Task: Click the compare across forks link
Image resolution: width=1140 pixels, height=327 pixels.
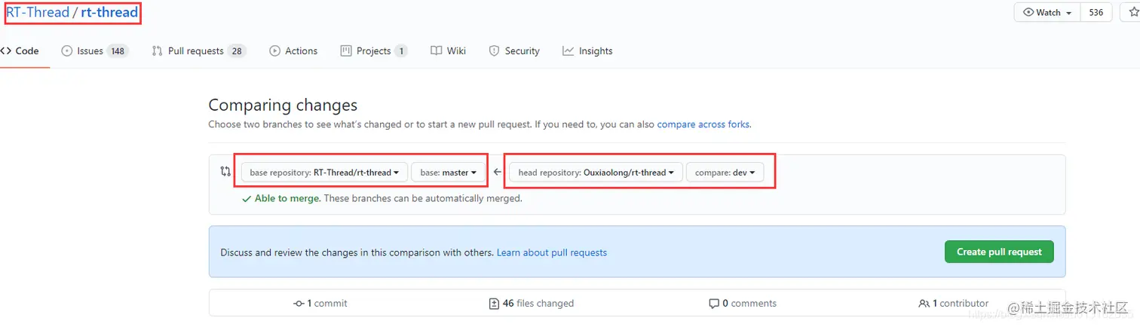Action: 703,124
